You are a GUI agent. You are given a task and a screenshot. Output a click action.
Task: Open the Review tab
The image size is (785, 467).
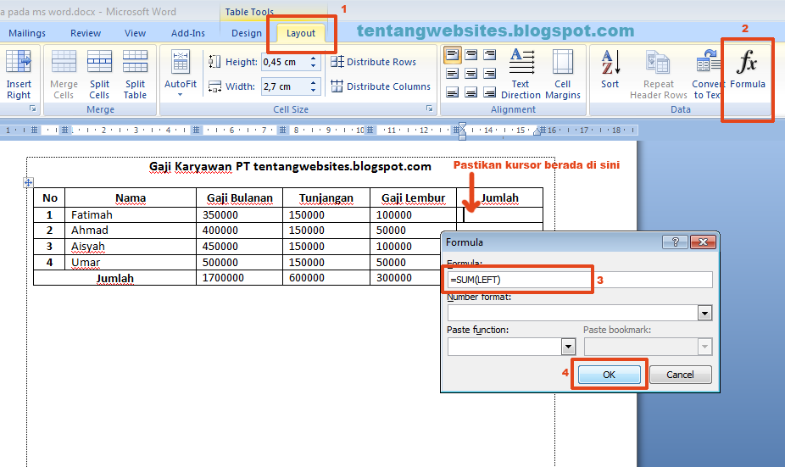86,33
